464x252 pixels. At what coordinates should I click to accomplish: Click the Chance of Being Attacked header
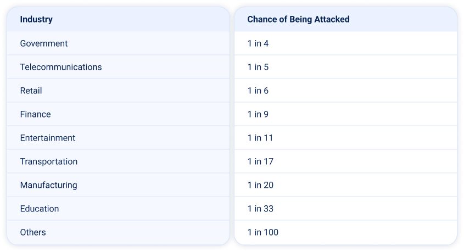pyautogui.click(x=298, y=19)
